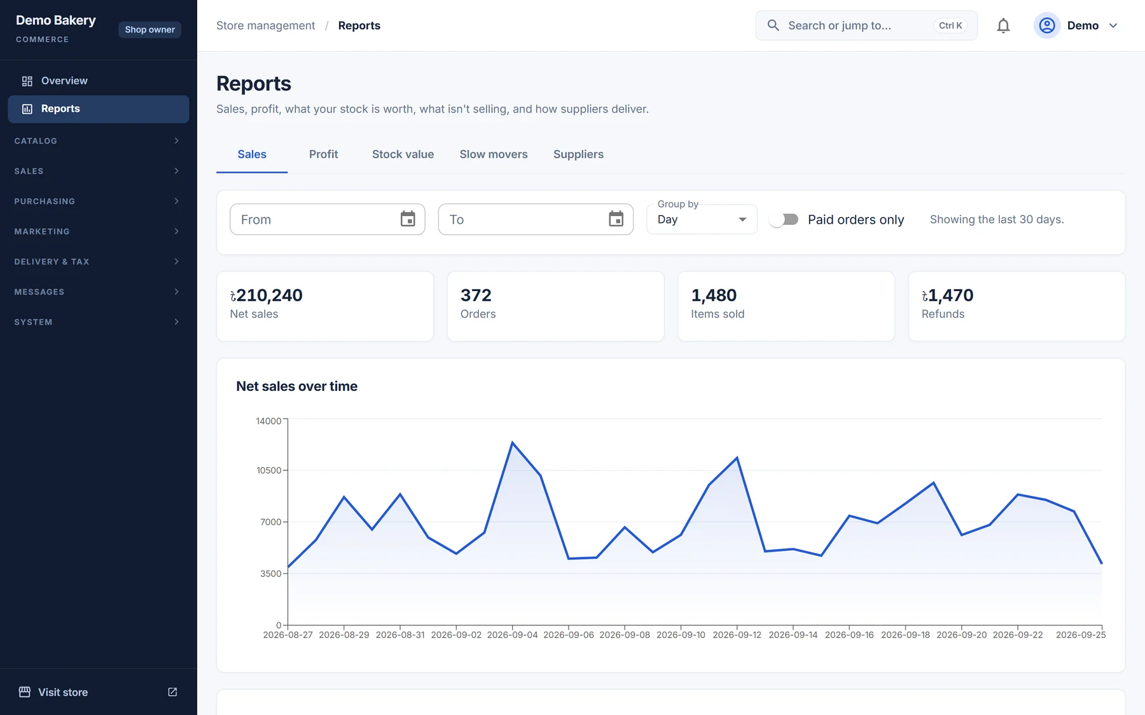Expand the Purchasing section
The image size is (1145, 715).
point(99,201)
